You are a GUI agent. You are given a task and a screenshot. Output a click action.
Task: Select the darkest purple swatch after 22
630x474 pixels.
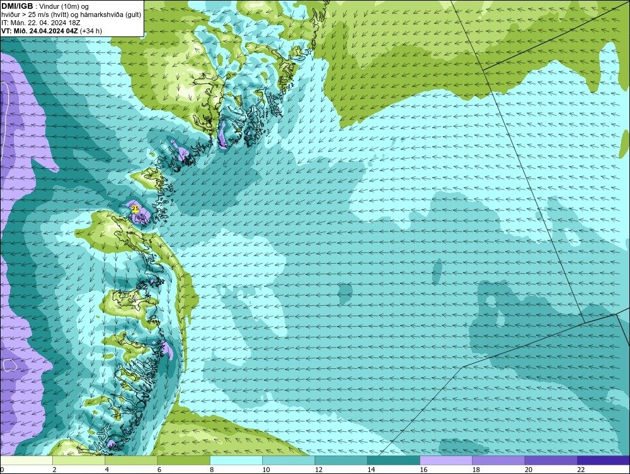[x=604, y=460]
